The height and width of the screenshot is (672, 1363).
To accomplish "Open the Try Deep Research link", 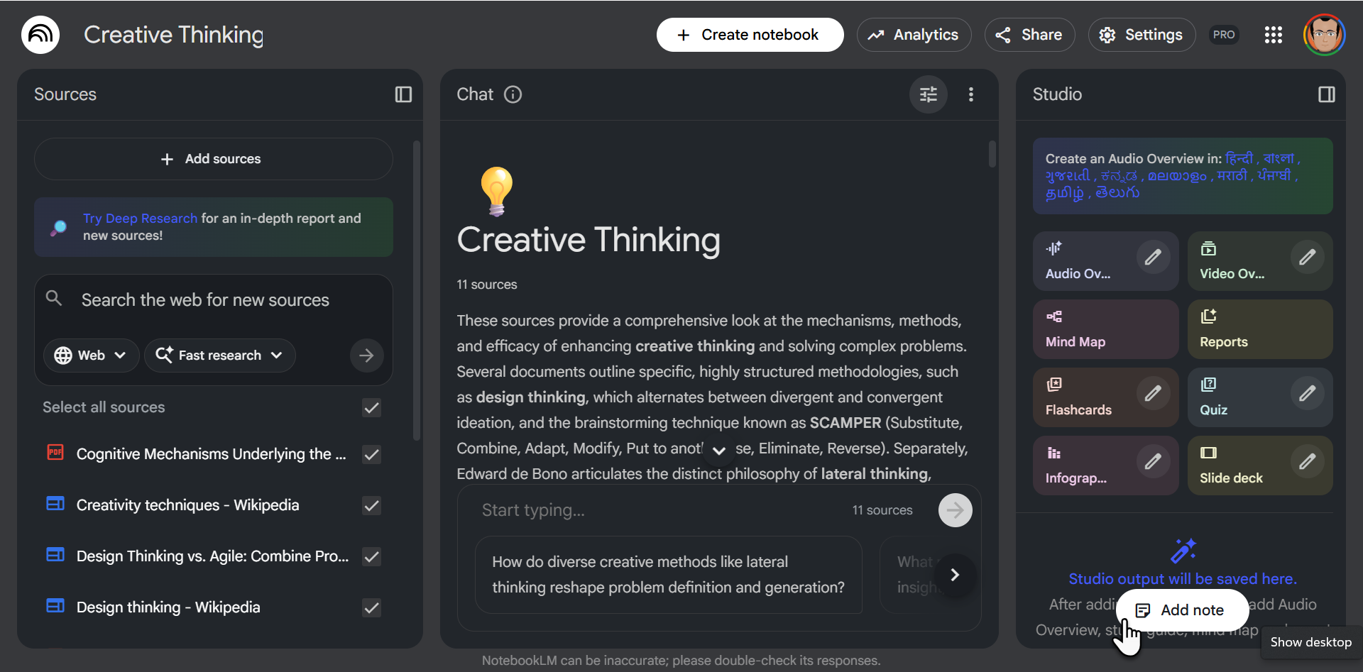I will coord(140,219).
